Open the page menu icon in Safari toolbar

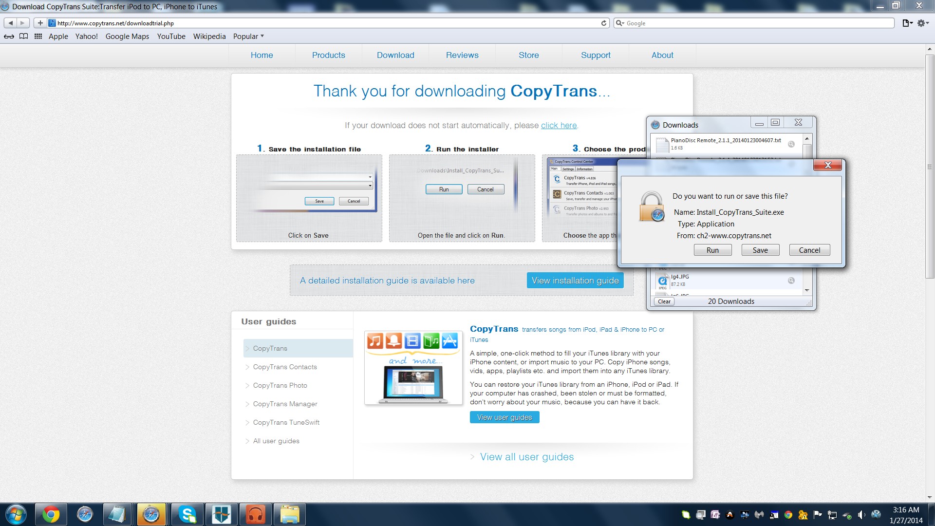pos(907,23)
